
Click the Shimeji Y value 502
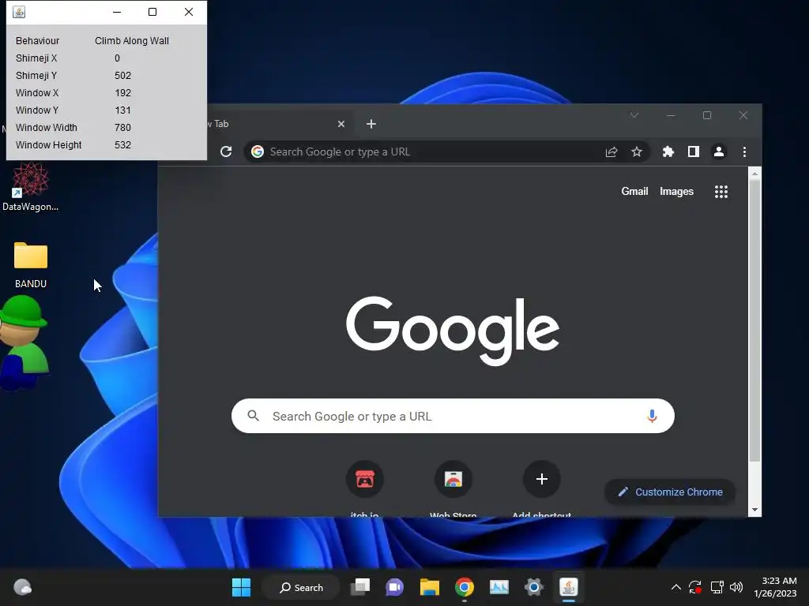(x=122, y=75)
